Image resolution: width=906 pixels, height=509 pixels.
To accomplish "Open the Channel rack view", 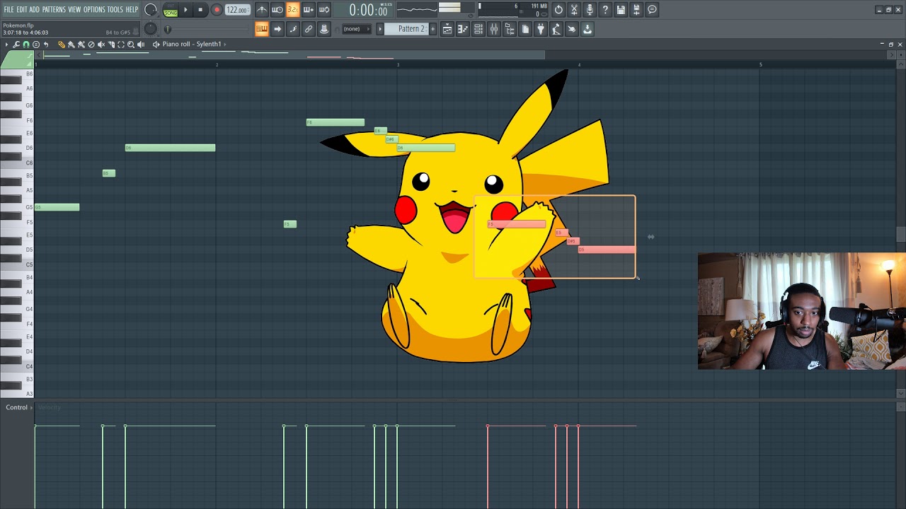I will coord(478,29).
